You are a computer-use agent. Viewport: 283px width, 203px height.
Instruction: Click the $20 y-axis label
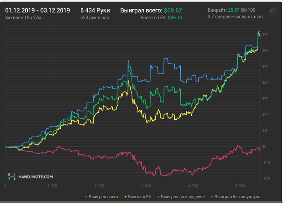click(265, 115)
